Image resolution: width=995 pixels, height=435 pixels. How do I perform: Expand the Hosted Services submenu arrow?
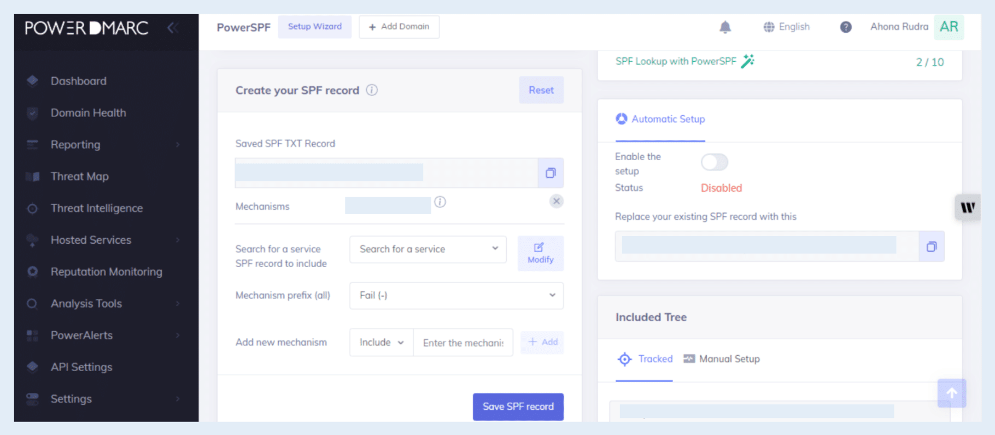click(178, 240)
